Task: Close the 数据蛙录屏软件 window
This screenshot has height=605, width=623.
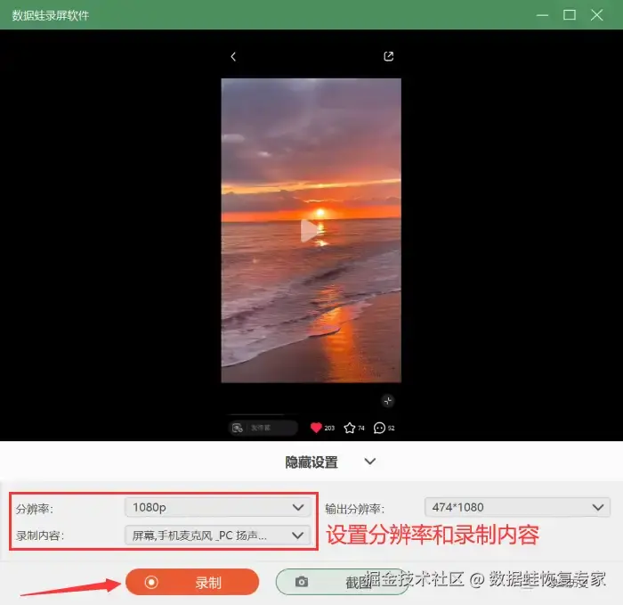Action: 596,15
